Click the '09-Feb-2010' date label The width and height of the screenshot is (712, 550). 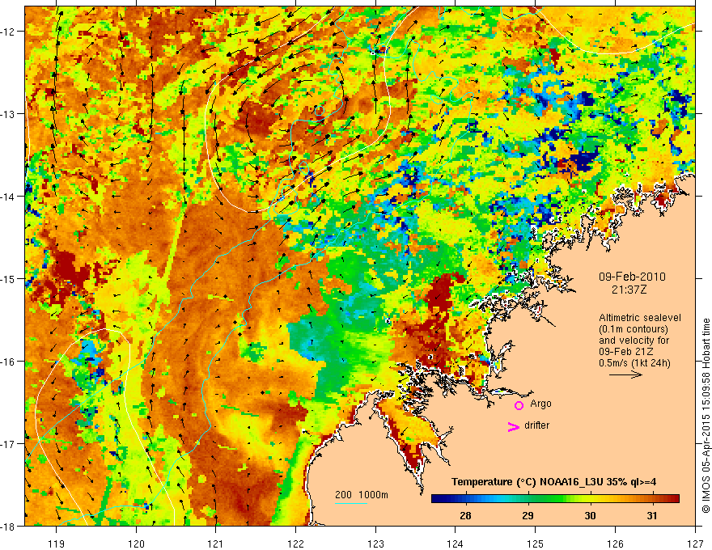tap(632, 277)
